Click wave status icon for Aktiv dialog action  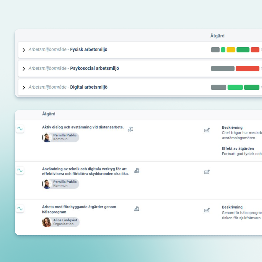20,129
